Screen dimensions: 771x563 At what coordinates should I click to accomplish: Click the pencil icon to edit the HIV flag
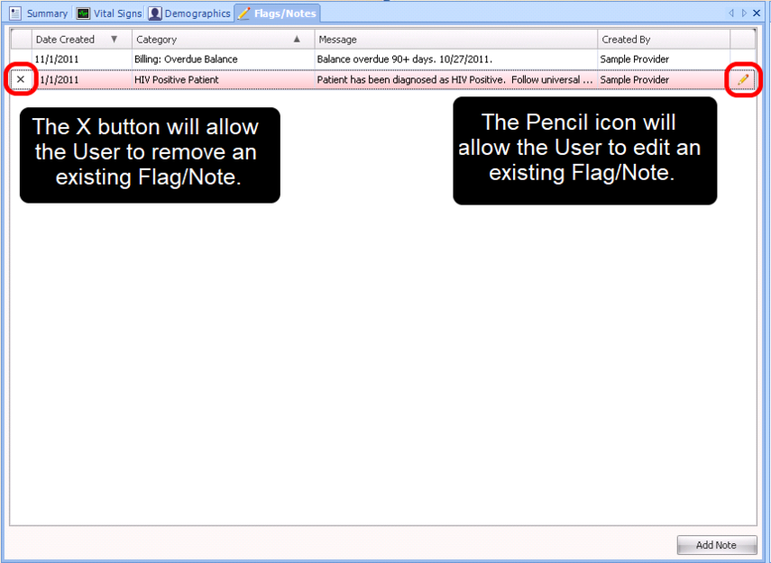pyautogui.click(x=741, y=79)
